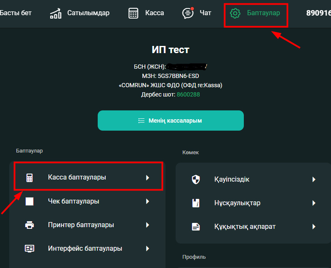Go to Басты бет tab
This screenshot has width=331, height=268.
(16, 13)
